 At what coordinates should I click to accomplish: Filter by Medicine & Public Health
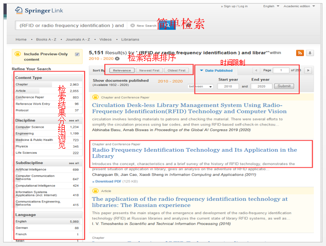(47, 140)
